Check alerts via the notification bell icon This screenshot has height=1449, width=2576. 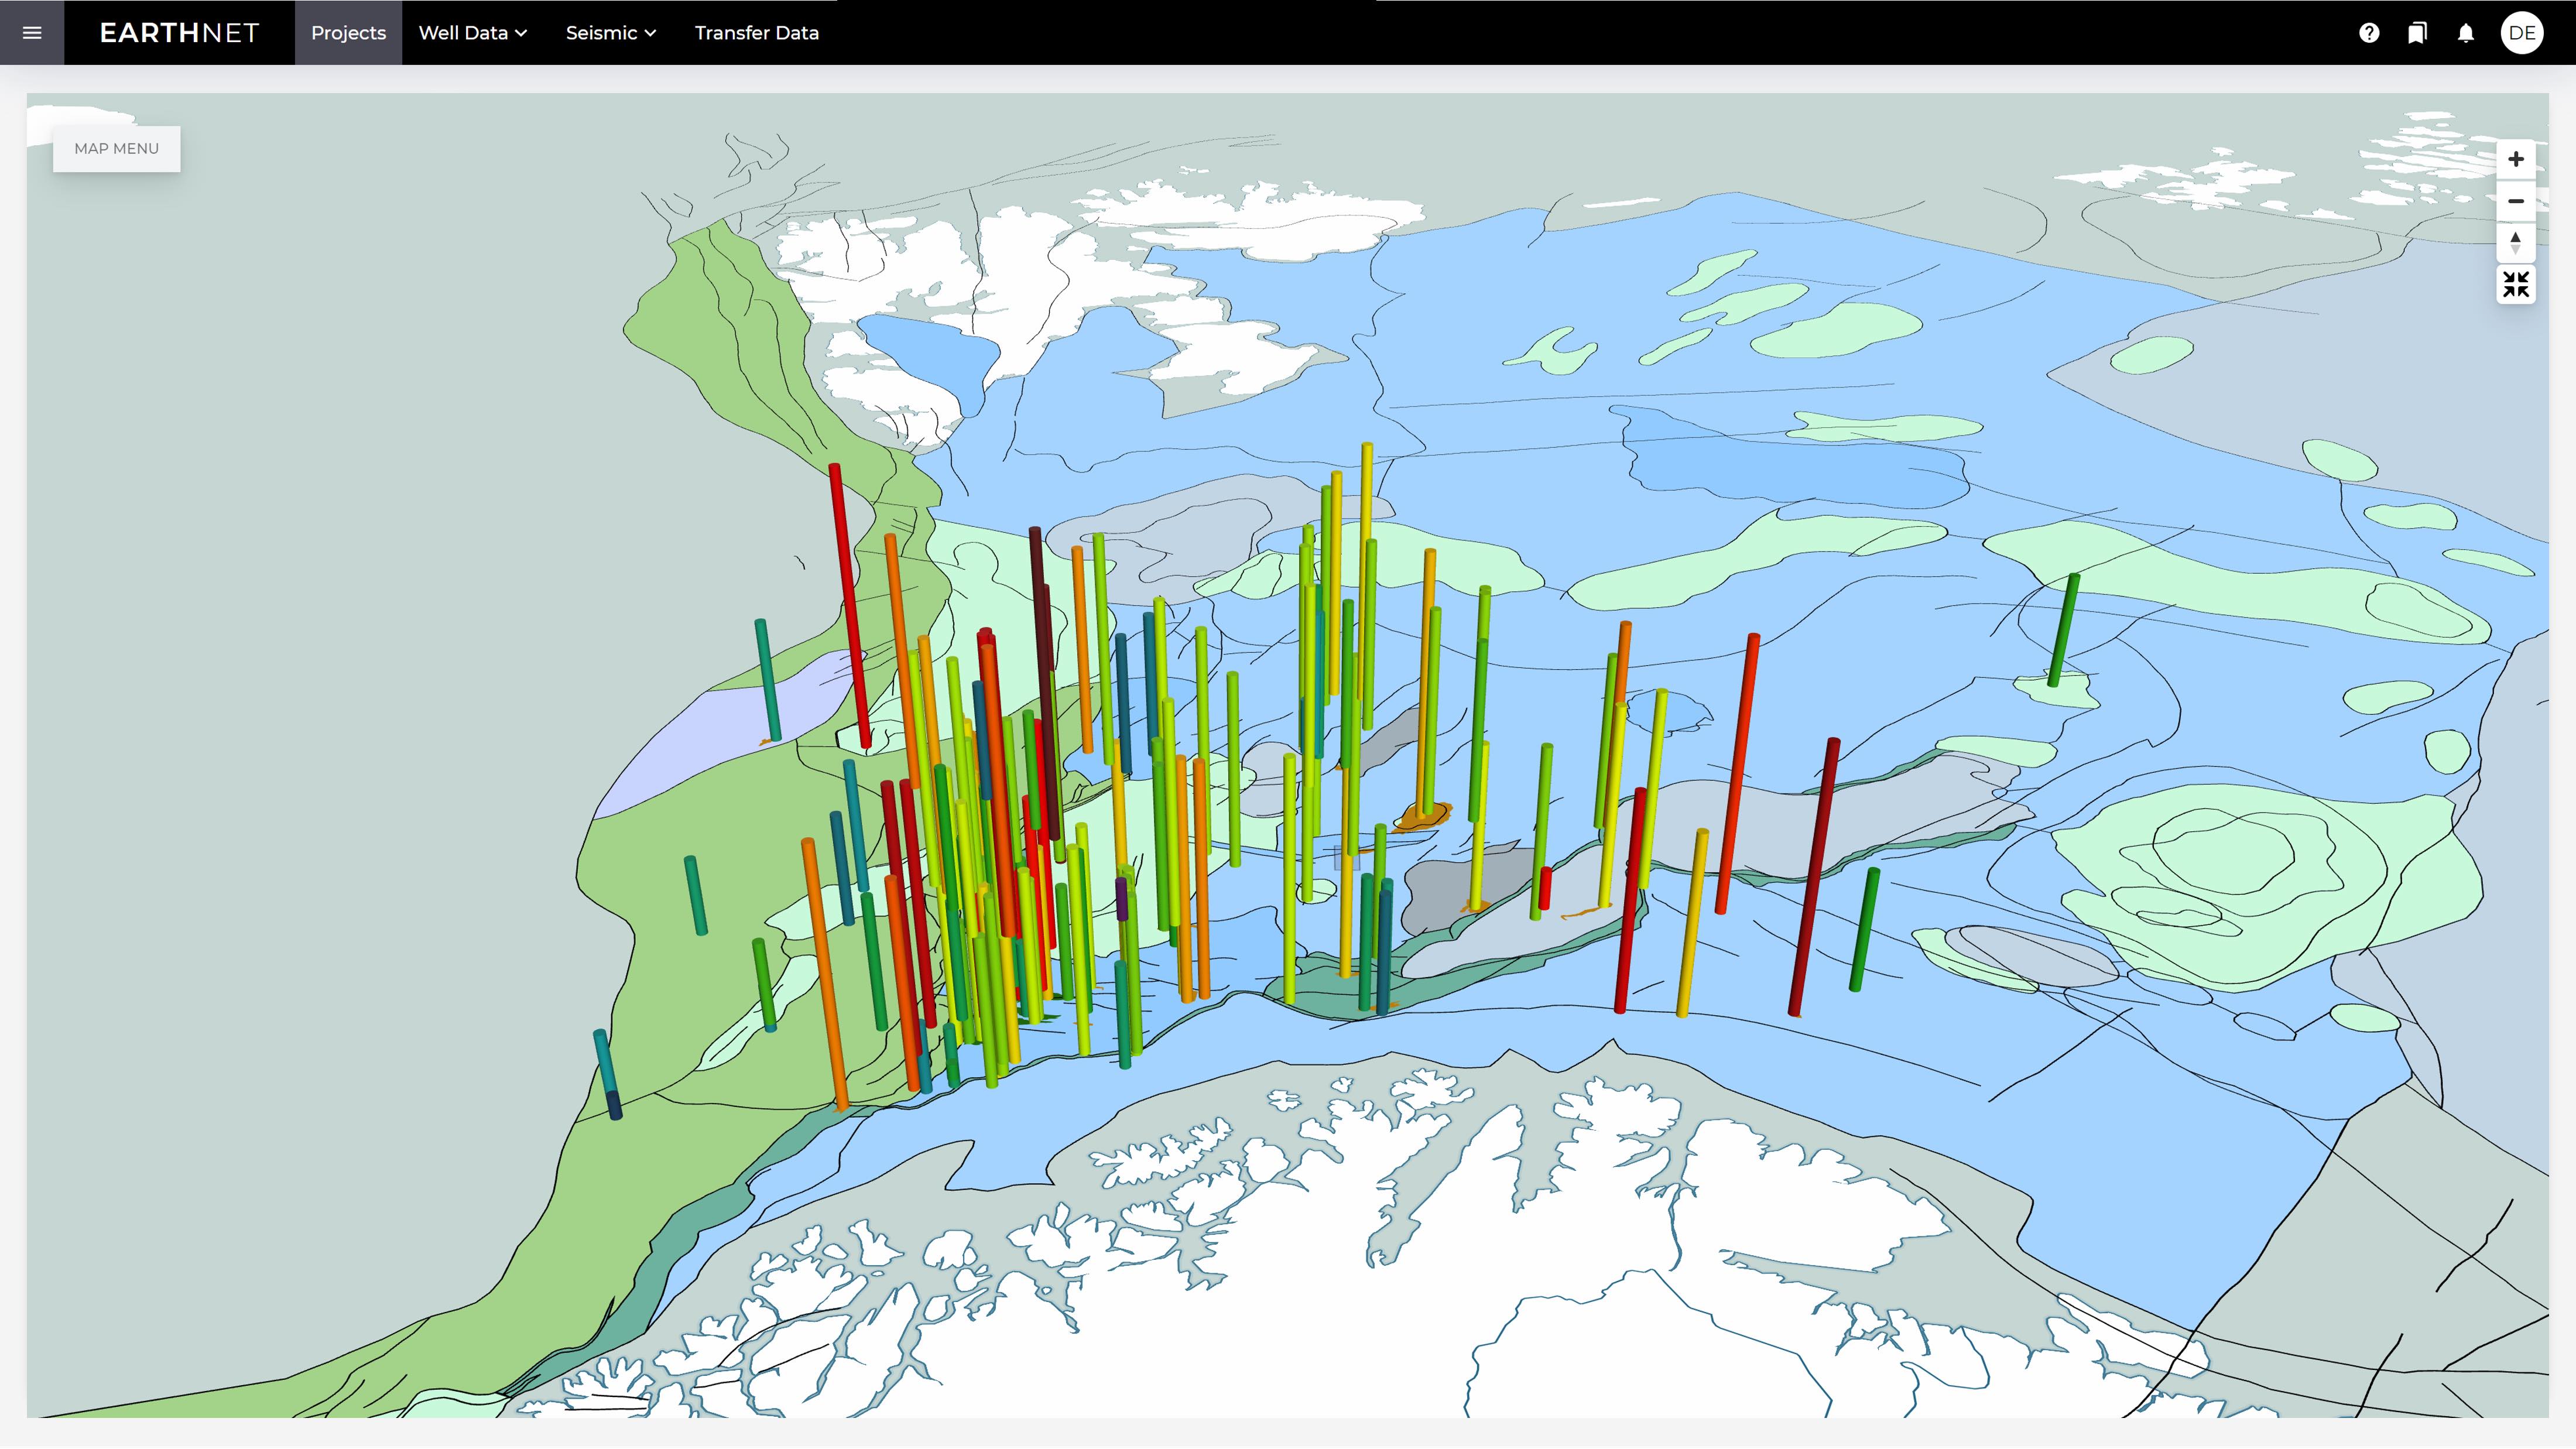tap(2466, 32)
